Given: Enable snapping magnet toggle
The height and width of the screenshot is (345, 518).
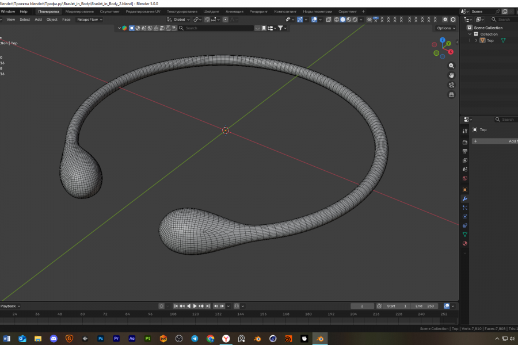Looking at the screenshot, I should point(207,20).
